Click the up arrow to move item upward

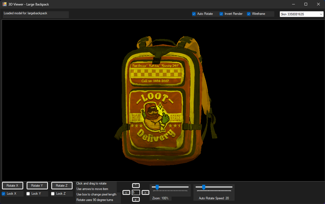pos(136,185)
